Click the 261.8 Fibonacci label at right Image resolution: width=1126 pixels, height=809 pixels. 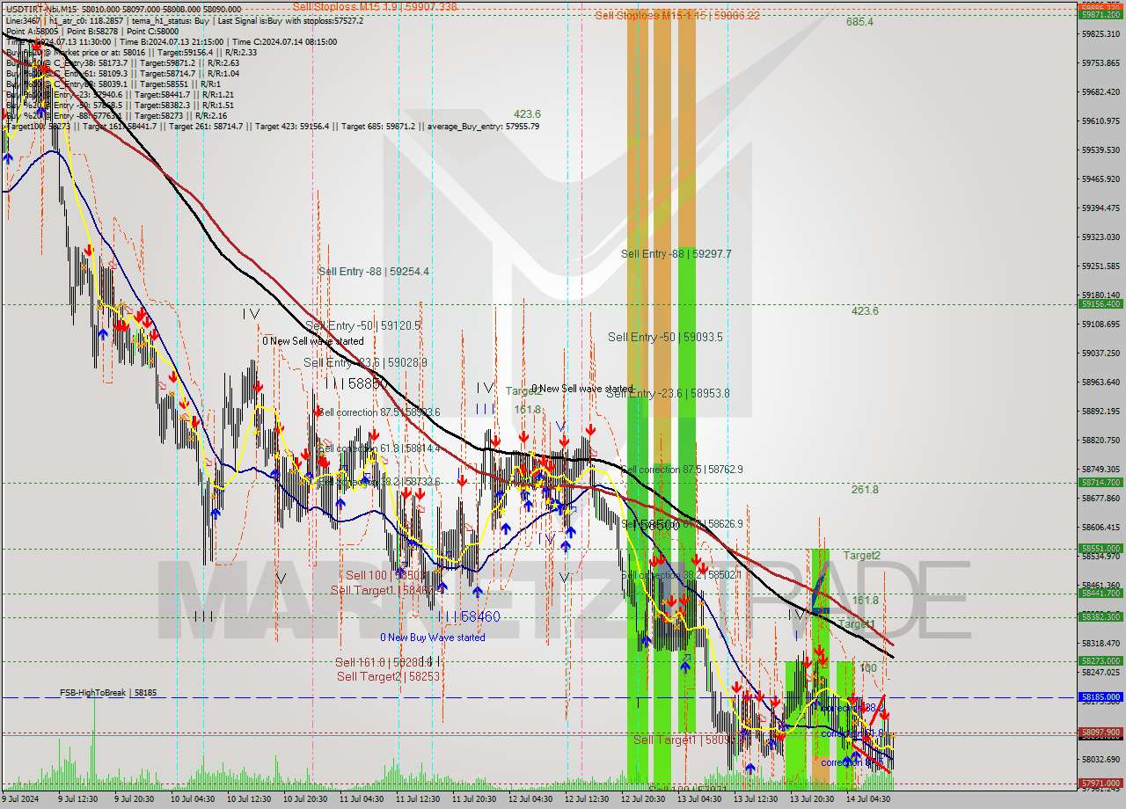(x=865, y=489)
